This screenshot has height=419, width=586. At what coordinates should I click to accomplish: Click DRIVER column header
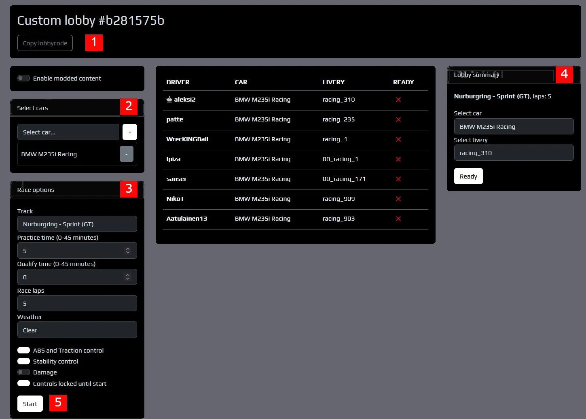[178, 82]
